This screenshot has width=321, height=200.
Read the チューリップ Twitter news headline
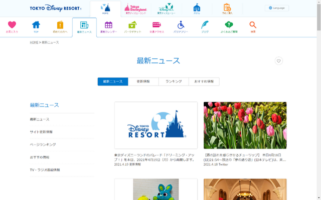[x=245, y=157]
